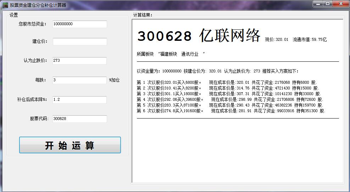Click the empty 建仓价 input field
The height and width of the screenshot is (192, 350).
point(80,42)
